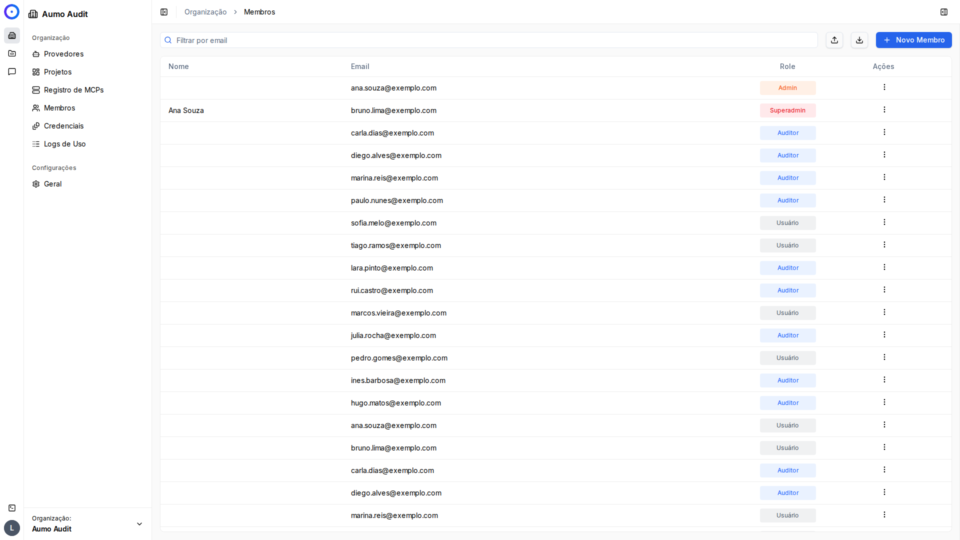Screen dimensions: 960x540
Task: Open actions menu for hugo.matos row
Action: pos(884,402)
